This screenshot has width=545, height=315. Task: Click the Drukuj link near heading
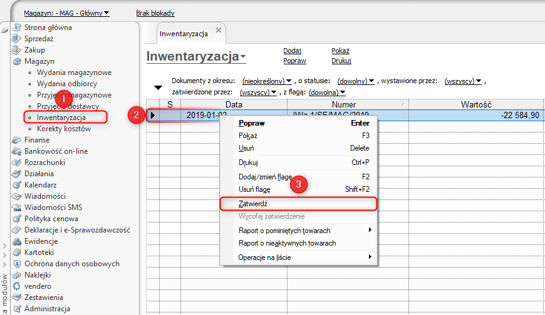[x=341, y=61]
